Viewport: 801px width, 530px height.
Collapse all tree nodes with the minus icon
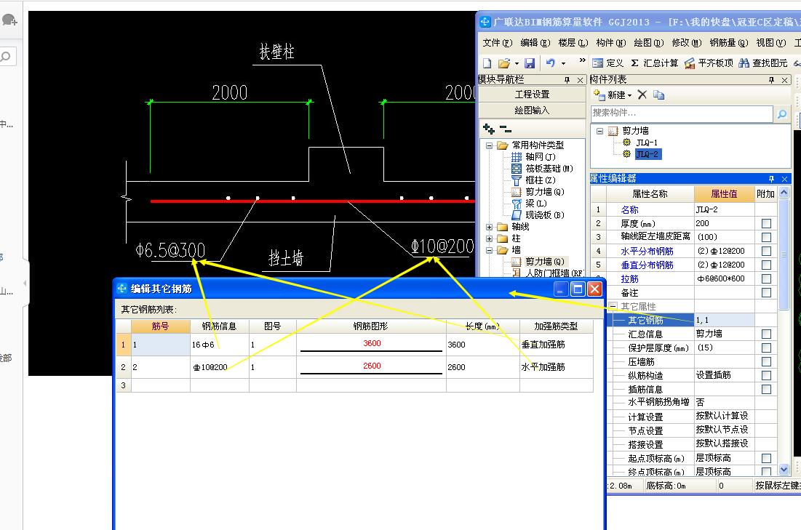tap(505, 129)
